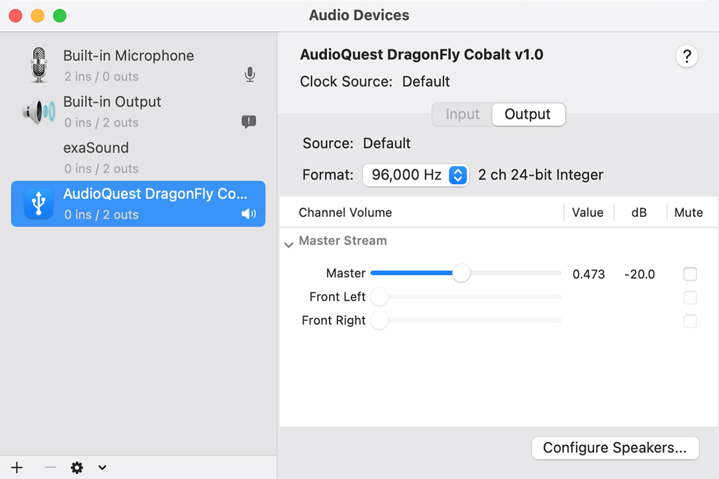Click the "Source: Default" text

tap(357, 144)
